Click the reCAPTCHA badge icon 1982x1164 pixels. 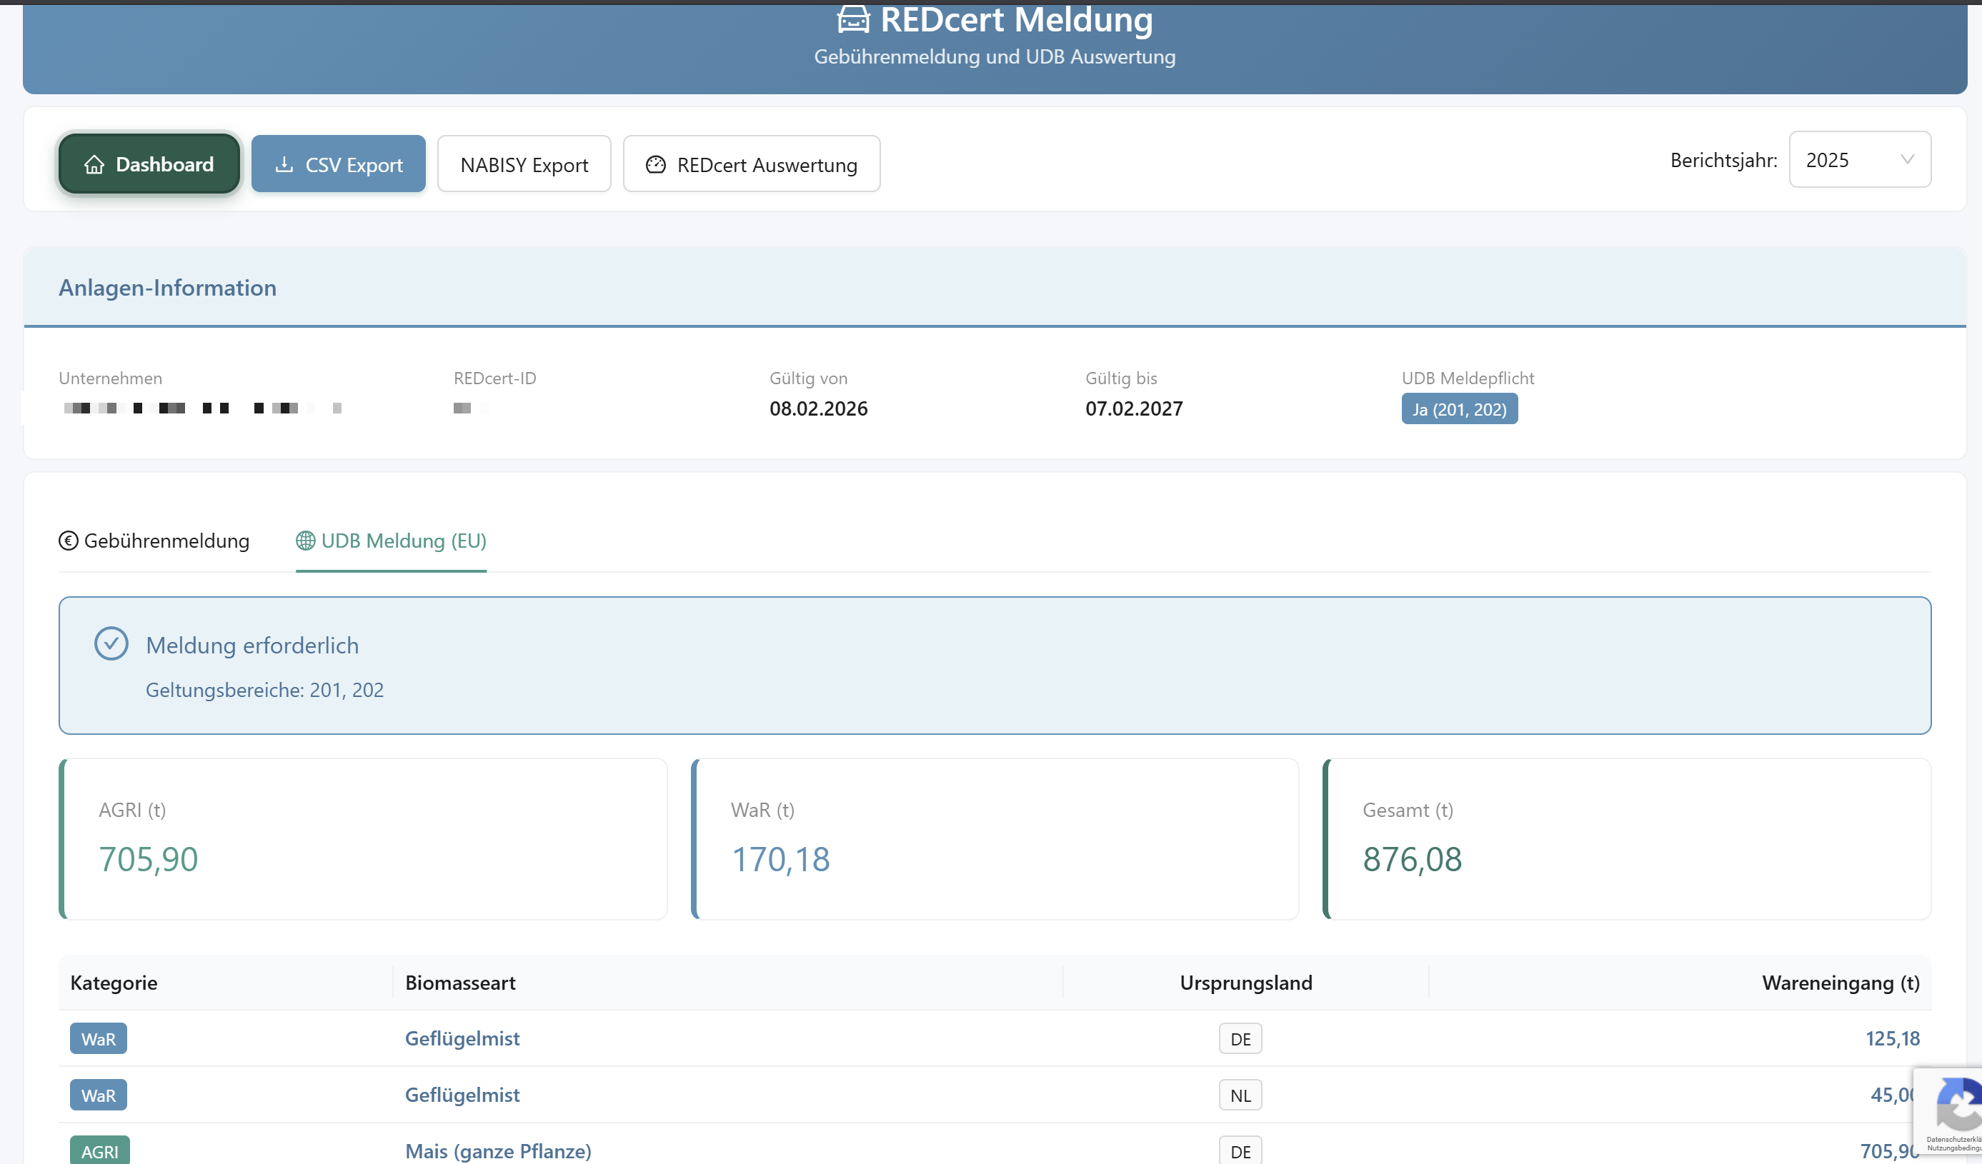point(1958,1104)
